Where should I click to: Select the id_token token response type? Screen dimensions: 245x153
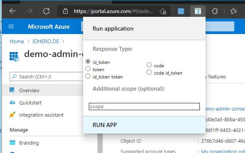pyautogui.click(x=88, y=76)
